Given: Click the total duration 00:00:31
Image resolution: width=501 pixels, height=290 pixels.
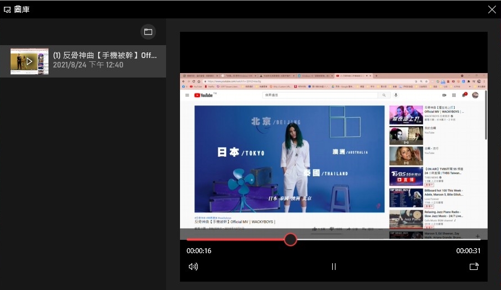Looking at the screenshot, I should (468, 250).
